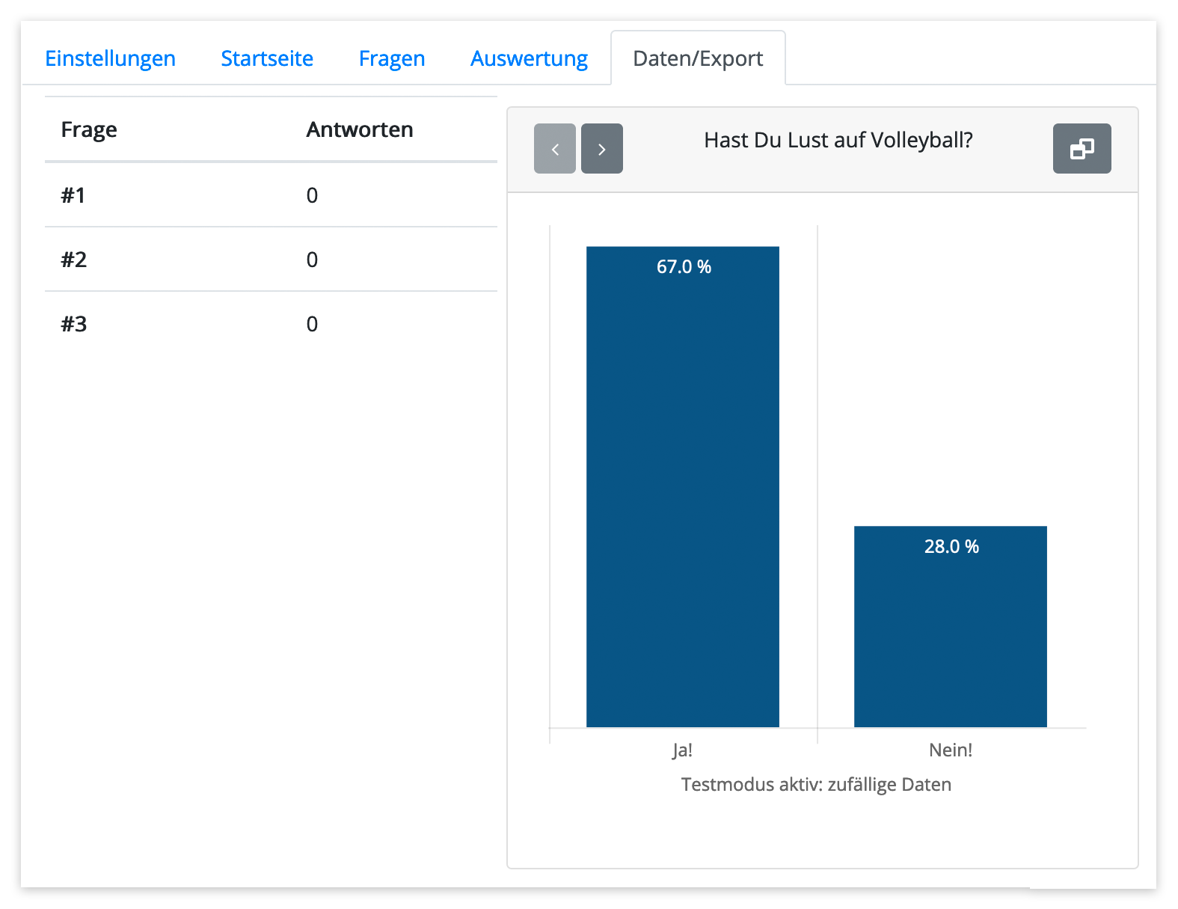This screenshot has width=1178, height=909.
Task: Open chart in pop-out window
Action: [x=1081, y=149]
